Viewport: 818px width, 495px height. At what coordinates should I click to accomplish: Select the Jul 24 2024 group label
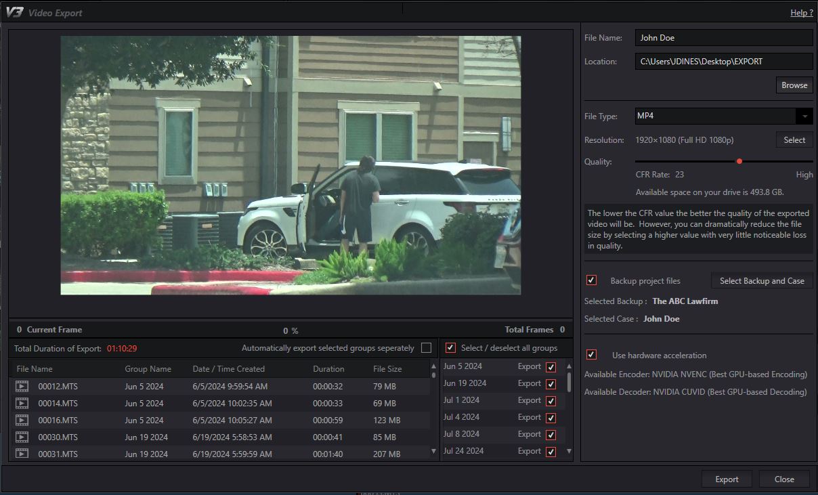click(x=463, y=451)
